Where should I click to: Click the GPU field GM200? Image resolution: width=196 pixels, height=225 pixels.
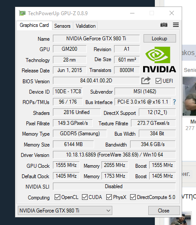pos(69,49)
